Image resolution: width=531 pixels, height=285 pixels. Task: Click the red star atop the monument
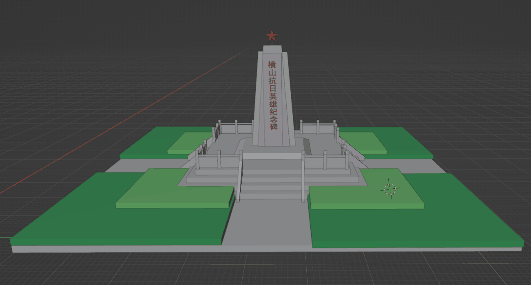pos(272,36)
